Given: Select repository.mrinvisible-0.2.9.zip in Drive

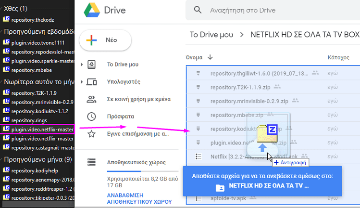Looking at the screenshot, I should pos(273,101).
